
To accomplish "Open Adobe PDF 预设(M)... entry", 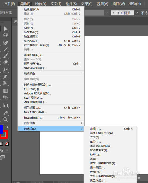I will (x=51, y=93).
